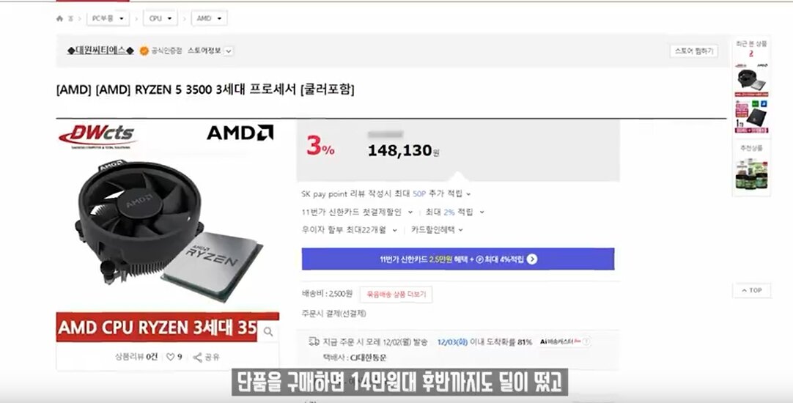Screen dimensions: 793x403
Task: Open the CPU category dropdown
Action: click(x=161, y=19)
